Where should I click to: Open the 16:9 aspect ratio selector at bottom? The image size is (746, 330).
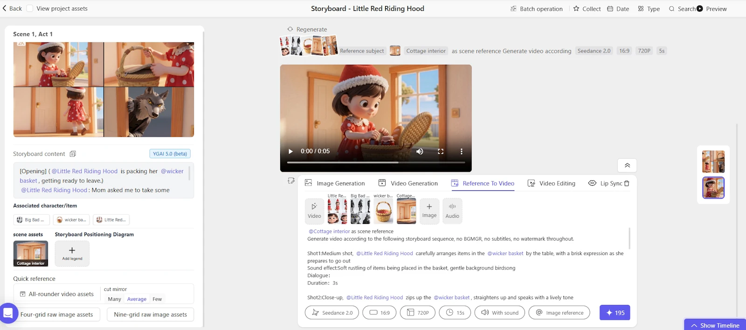pyautogui.click(x=380, y=313)
